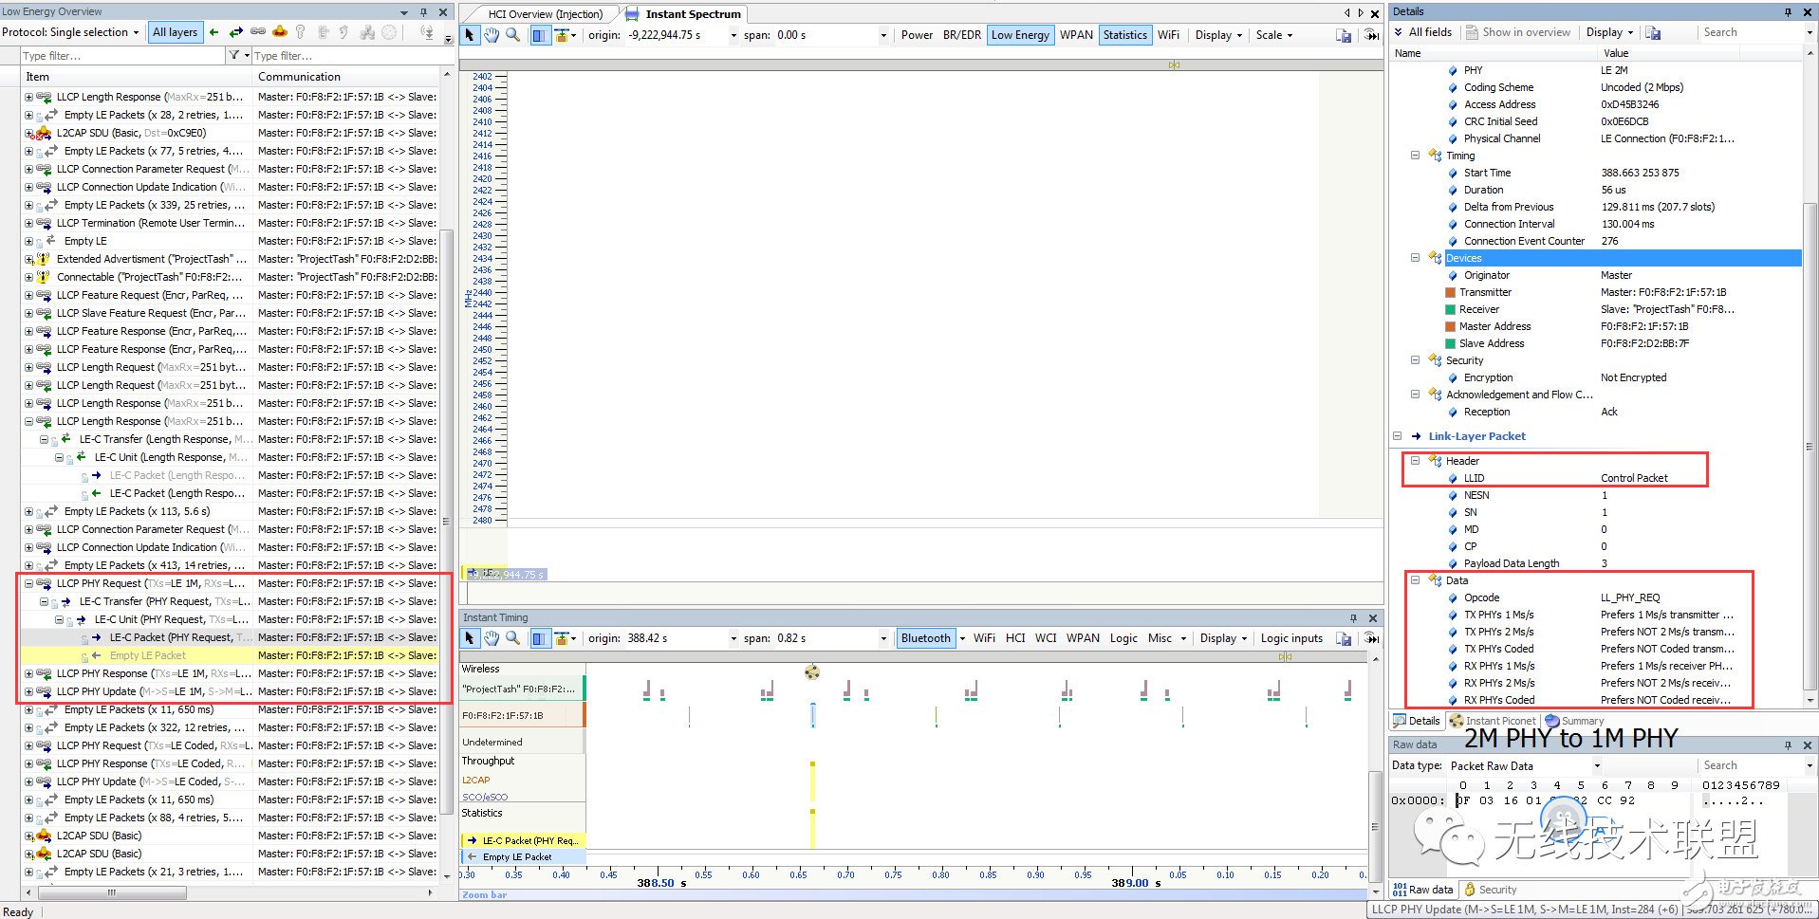Select the magnifier zoom tool in Instant Timing toolbar
Viewport: 1819px width, 919px height.
coord(513,638)
